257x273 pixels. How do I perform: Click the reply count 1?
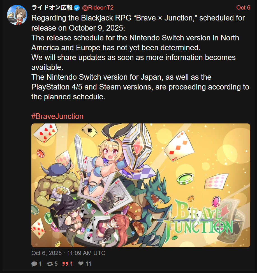click(40, 264)
